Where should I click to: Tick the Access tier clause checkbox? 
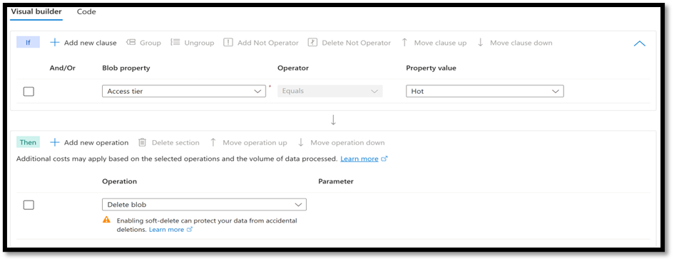tap(29, 91)
